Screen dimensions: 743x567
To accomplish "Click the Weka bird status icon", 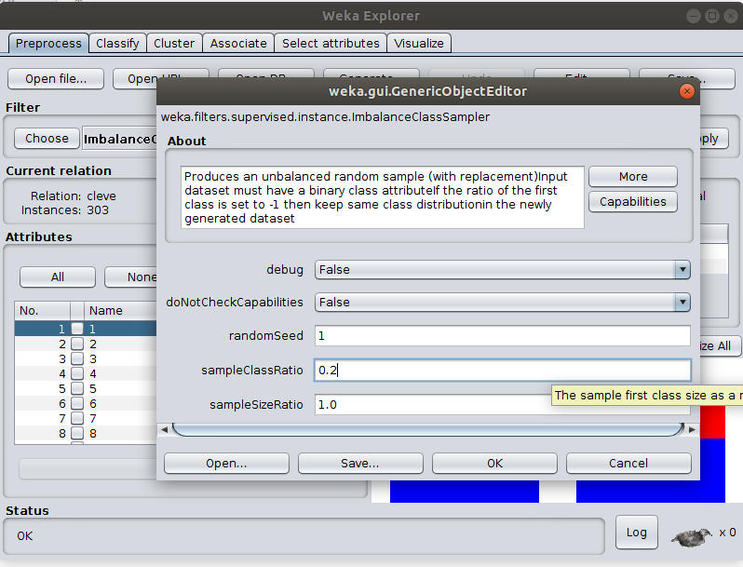I will tap(692, 536).
